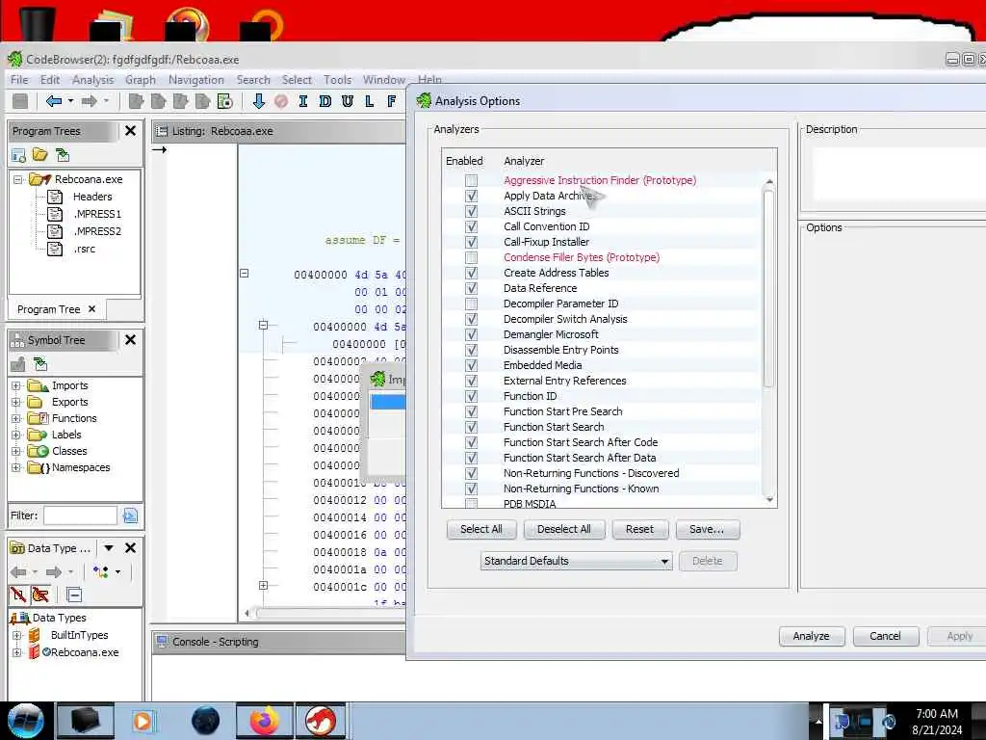The image size is (986, 740).
Task: Toggle Call Convention ID checkbox
Action: tap(471, 226)
